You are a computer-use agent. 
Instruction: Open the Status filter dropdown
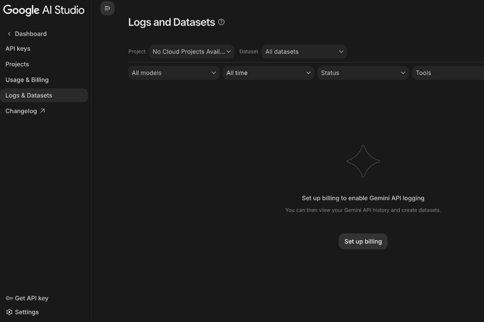363,73
